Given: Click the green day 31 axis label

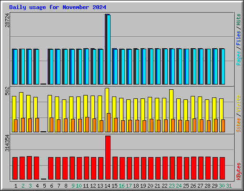Looking at the screenshot, I should (229, 186).
